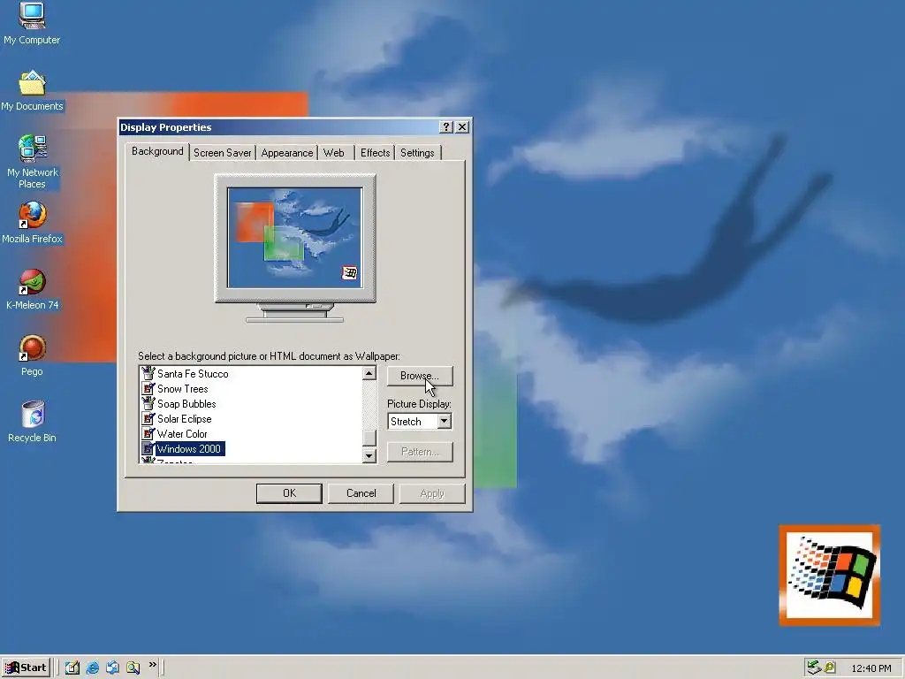Screen dimensions: 905x679
Task: Click the Windows 2000 file icon
Action: [x=148, y=448]
